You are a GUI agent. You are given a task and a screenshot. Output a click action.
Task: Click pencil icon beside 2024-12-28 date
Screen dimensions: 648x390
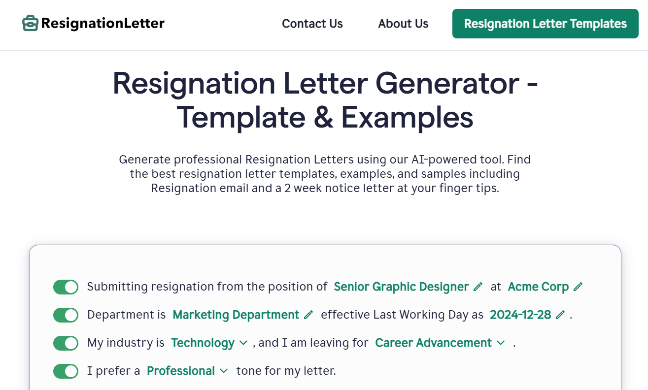(x=560, y=315)
